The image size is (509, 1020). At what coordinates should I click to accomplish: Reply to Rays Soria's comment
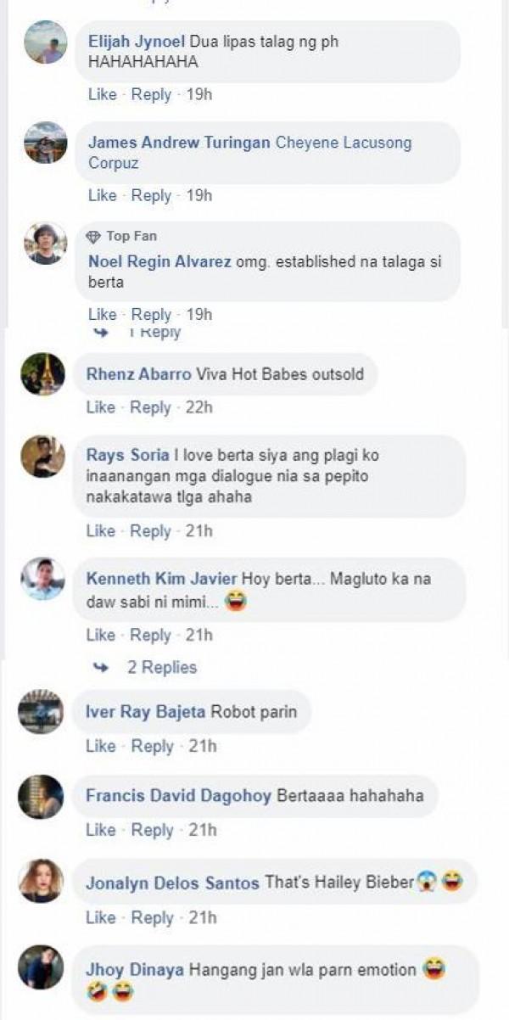tap(150, 531)
